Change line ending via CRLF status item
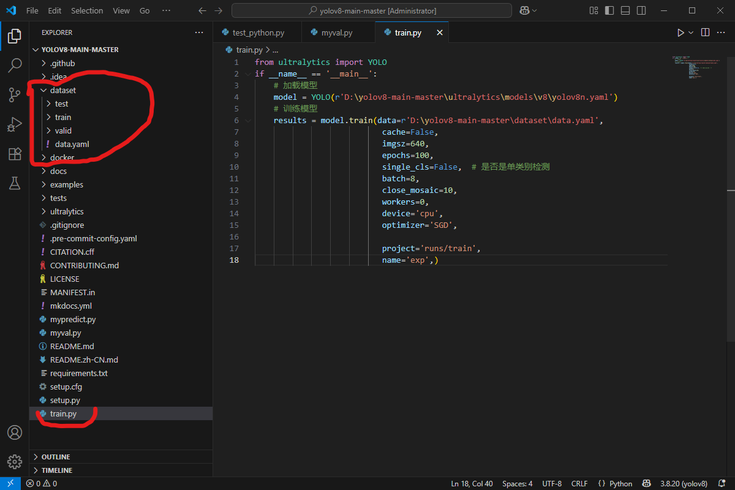 (579, 484)
